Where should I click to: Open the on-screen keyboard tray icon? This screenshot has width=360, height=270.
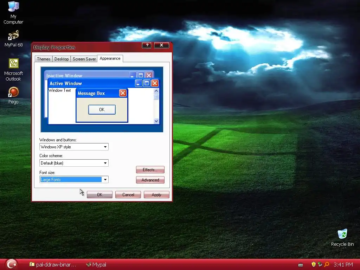pos(301,265)
